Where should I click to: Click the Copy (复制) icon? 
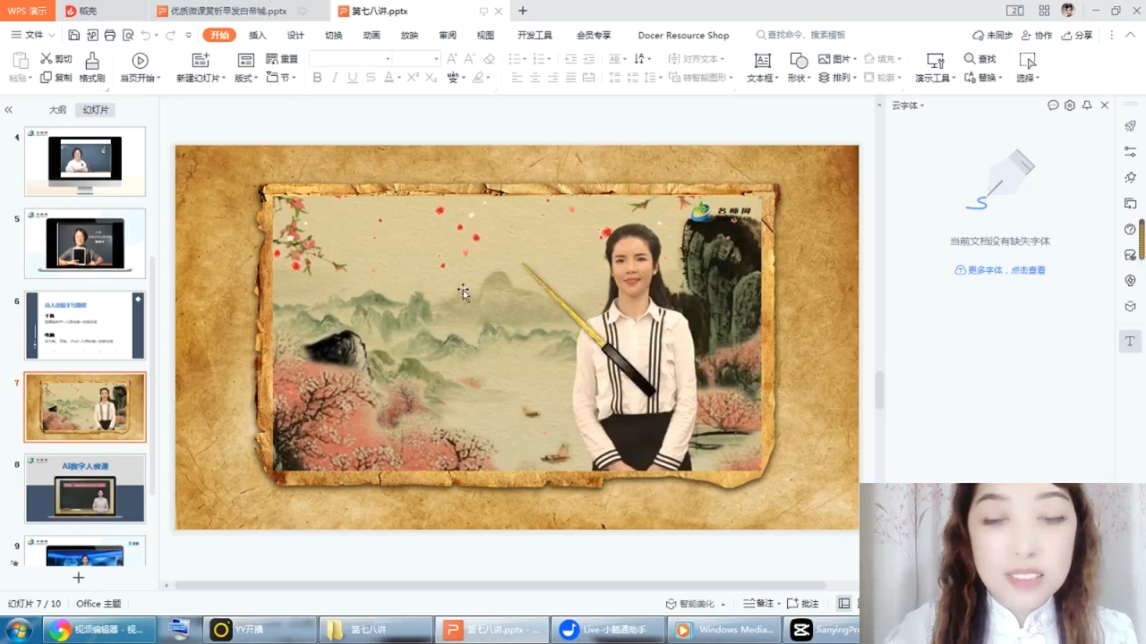click(x=46, y=78)
